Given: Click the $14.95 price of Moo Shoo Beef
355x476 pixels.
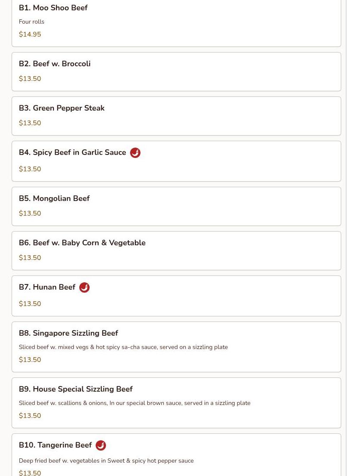Looking at the screenshot, I should tap(30, 34).
